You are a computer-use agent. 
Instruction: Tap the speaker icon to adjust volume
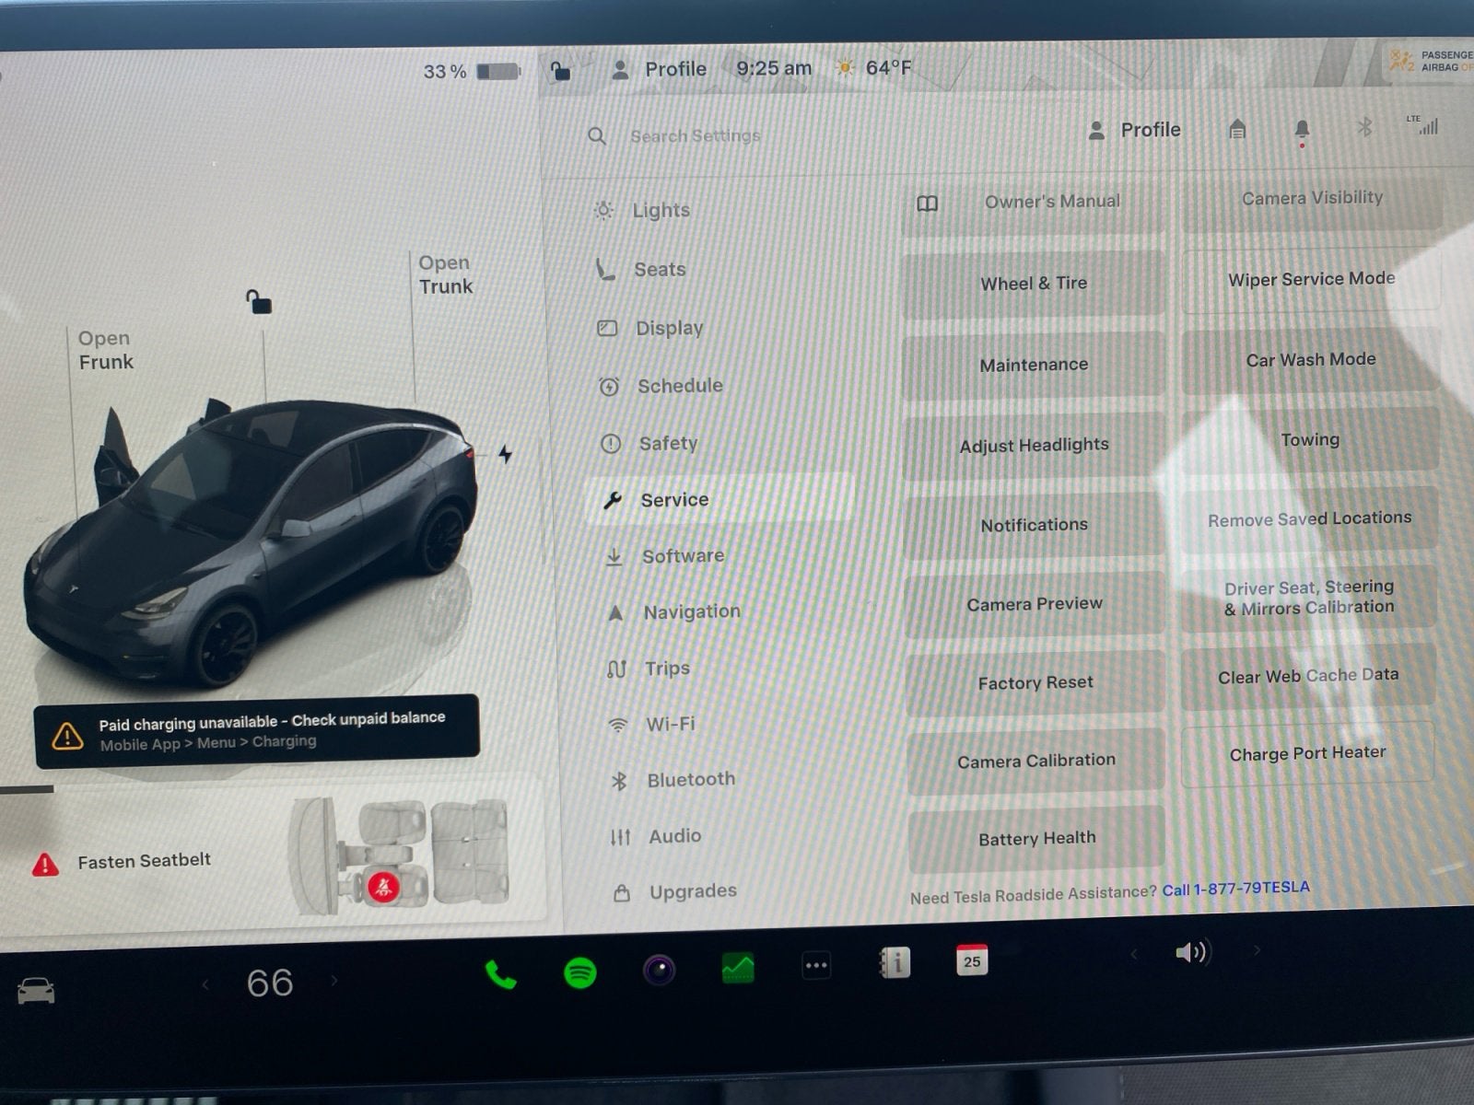(1191, 952)
